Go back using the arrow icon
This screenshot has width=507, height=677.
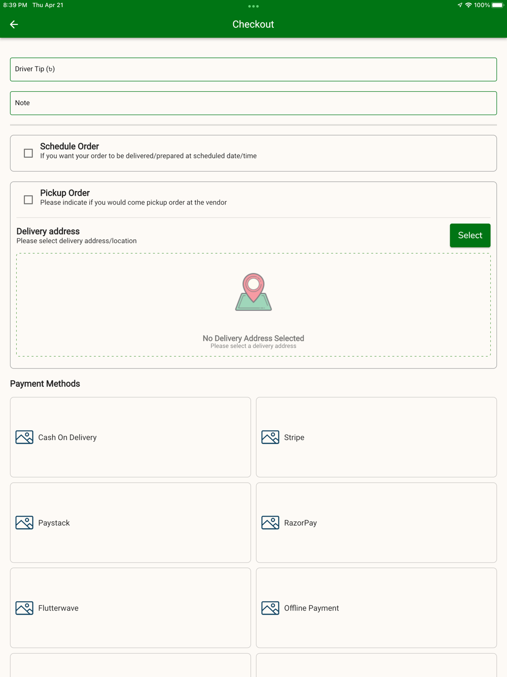(x=14, y=24)
